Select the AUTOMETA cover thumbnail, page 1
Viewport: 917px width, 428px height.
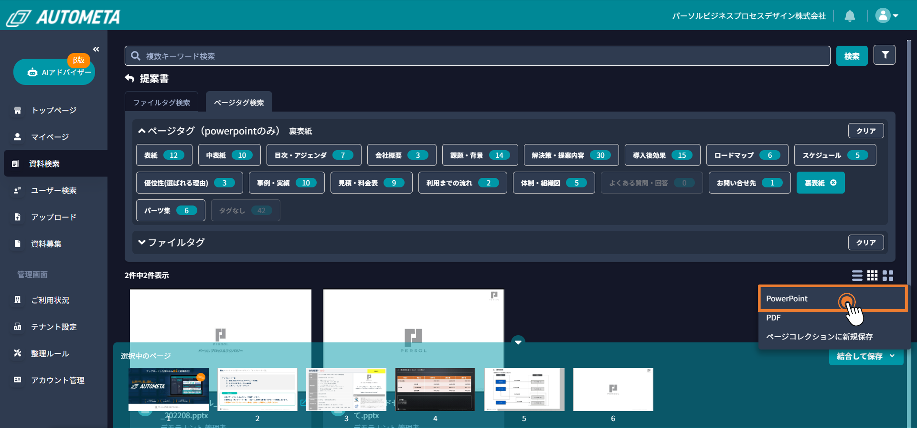[x=168, y=390]
